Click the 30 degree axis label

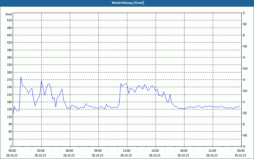coord(10,139)
